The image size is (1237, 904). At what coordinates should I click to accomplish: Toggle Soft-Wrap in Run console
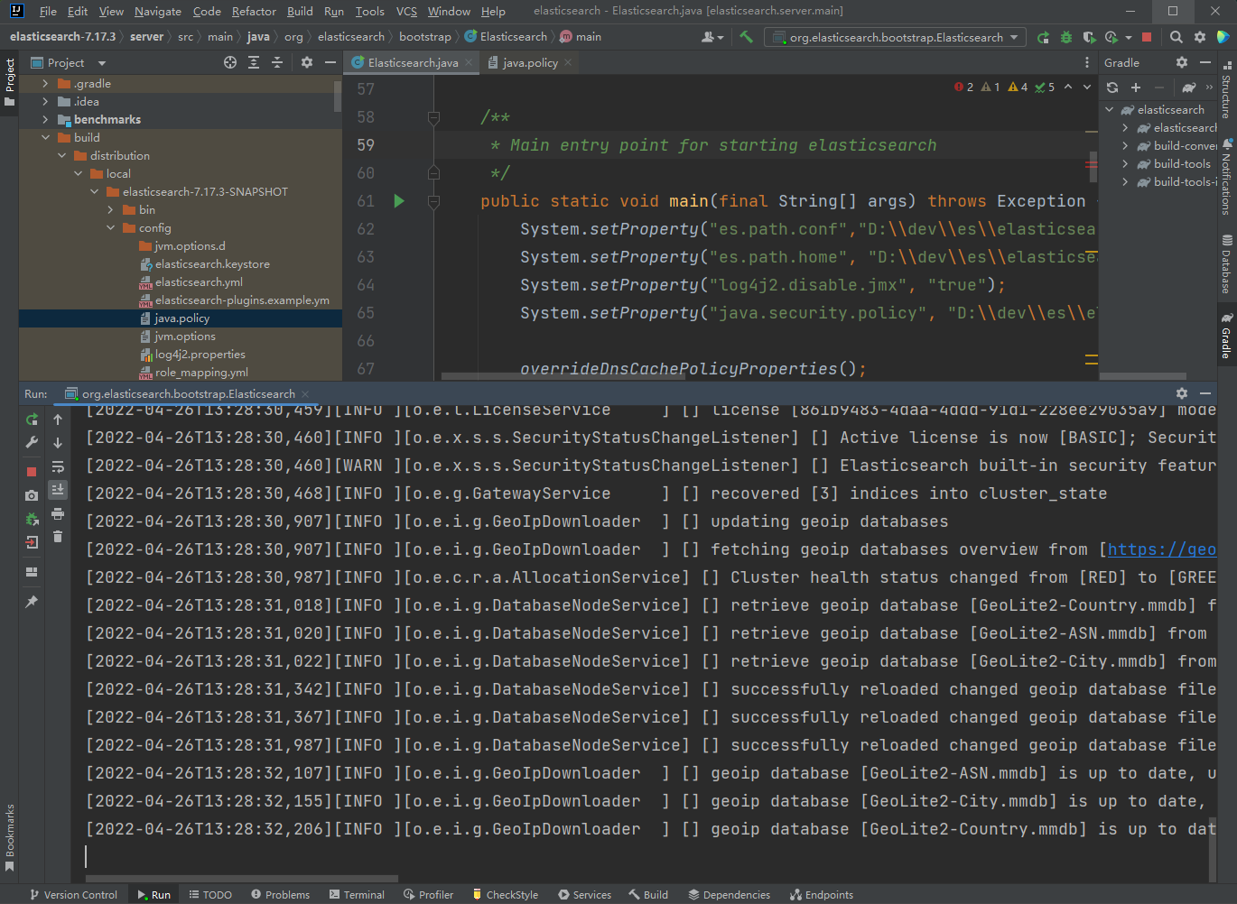[x=58, y=466]
